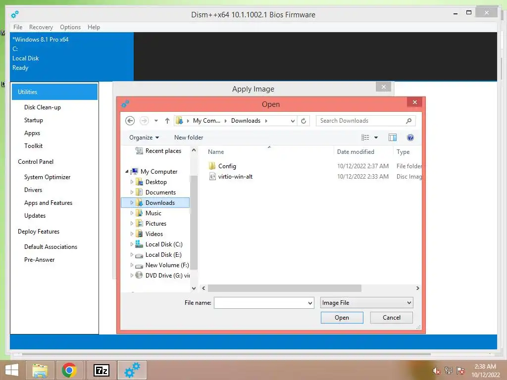The image size is (507, 380).
Task: Open the Windows Start button
Action: coord(12,370)
